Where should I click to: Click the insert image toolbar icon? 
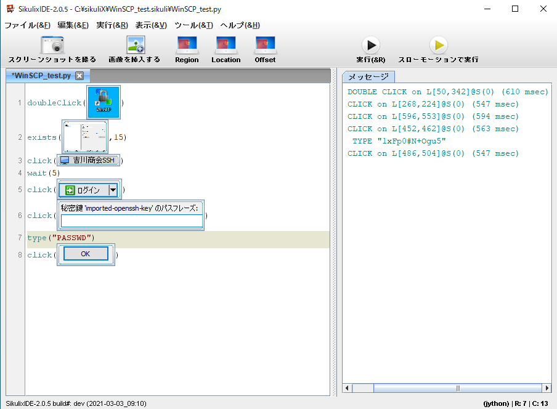135,46
